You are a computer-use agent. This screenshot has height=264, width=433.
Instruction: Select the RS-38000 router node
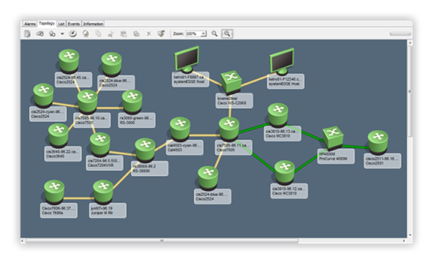point(145,148)
